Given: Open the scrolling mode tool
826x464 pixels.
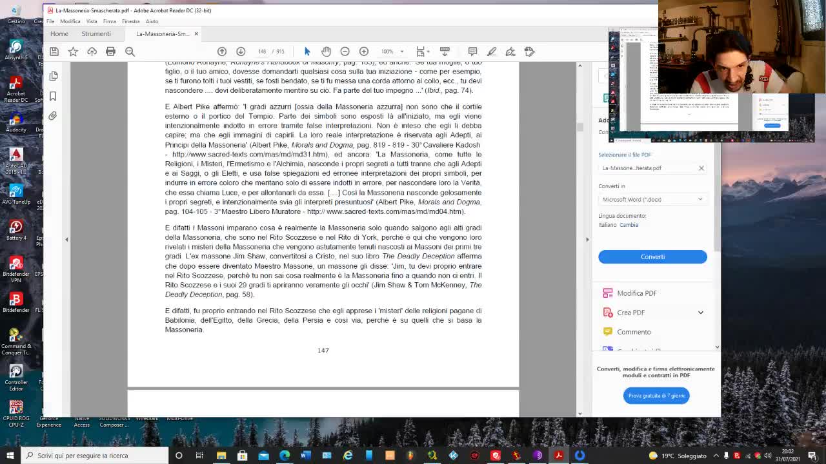Looking at the screenshot, I should (445, 52).
